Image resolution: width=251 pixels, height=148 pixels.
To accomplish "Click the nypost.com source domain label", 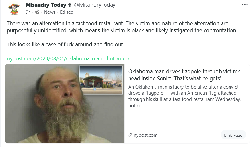I will click(146, 135).
